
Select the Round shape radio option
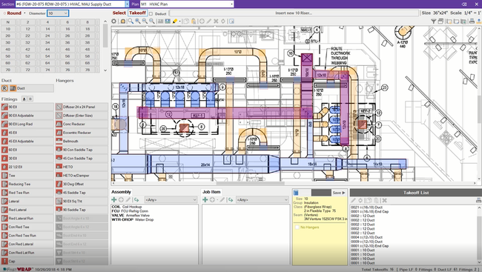[4, 13]
